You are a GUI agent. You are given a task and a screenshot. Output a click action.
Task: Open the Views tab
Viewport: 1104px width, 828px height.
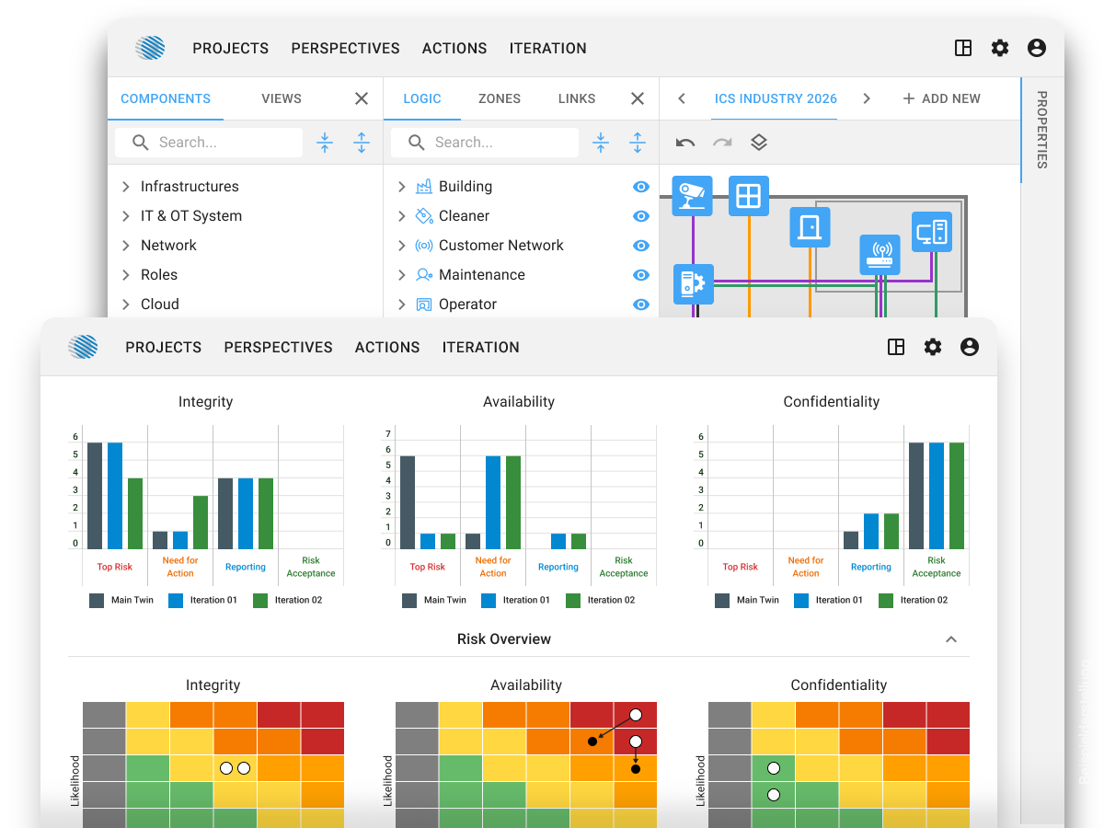[282, 98]
